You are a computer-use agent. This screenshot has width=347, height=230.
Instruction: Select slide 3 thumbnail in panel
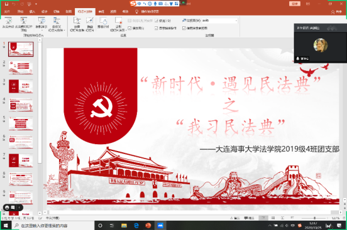pyautogui.click(x=21, y=86)
